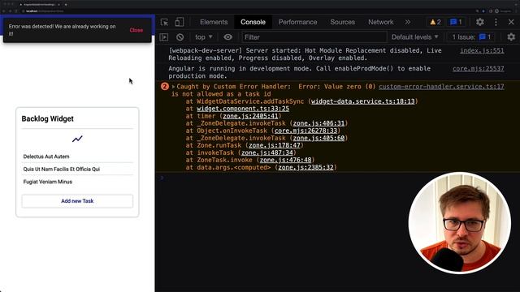Screen dimensions: 520x292
Task: Select the Delectus Aut Autem task
Action: pos(77,157)
